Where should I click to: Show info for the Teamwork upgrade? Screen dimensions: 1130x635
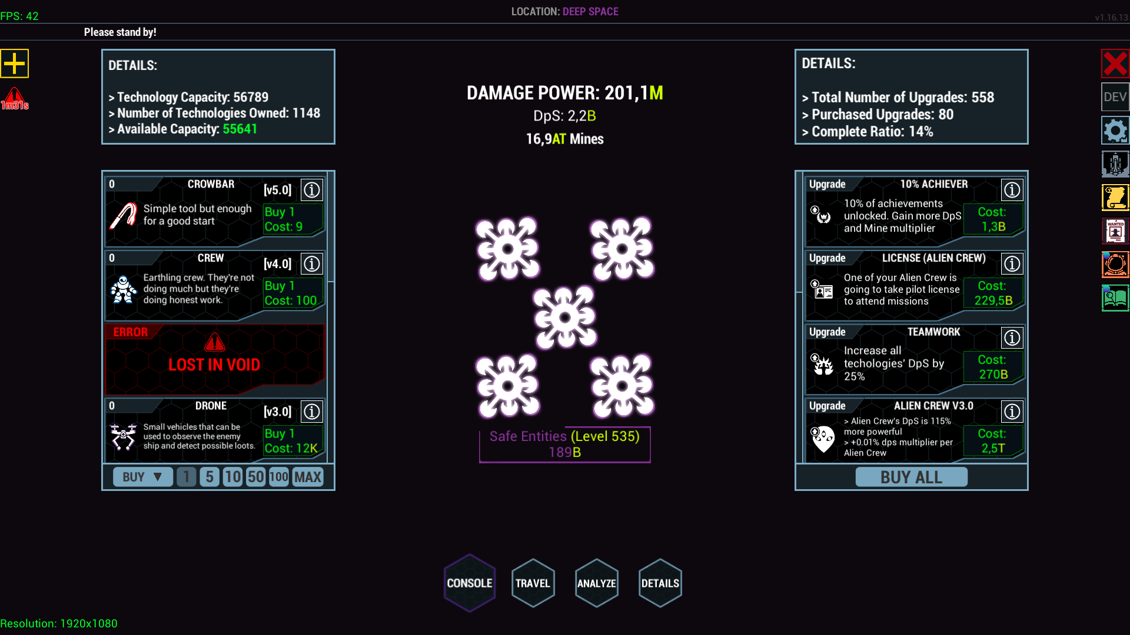click(1012, 337)
